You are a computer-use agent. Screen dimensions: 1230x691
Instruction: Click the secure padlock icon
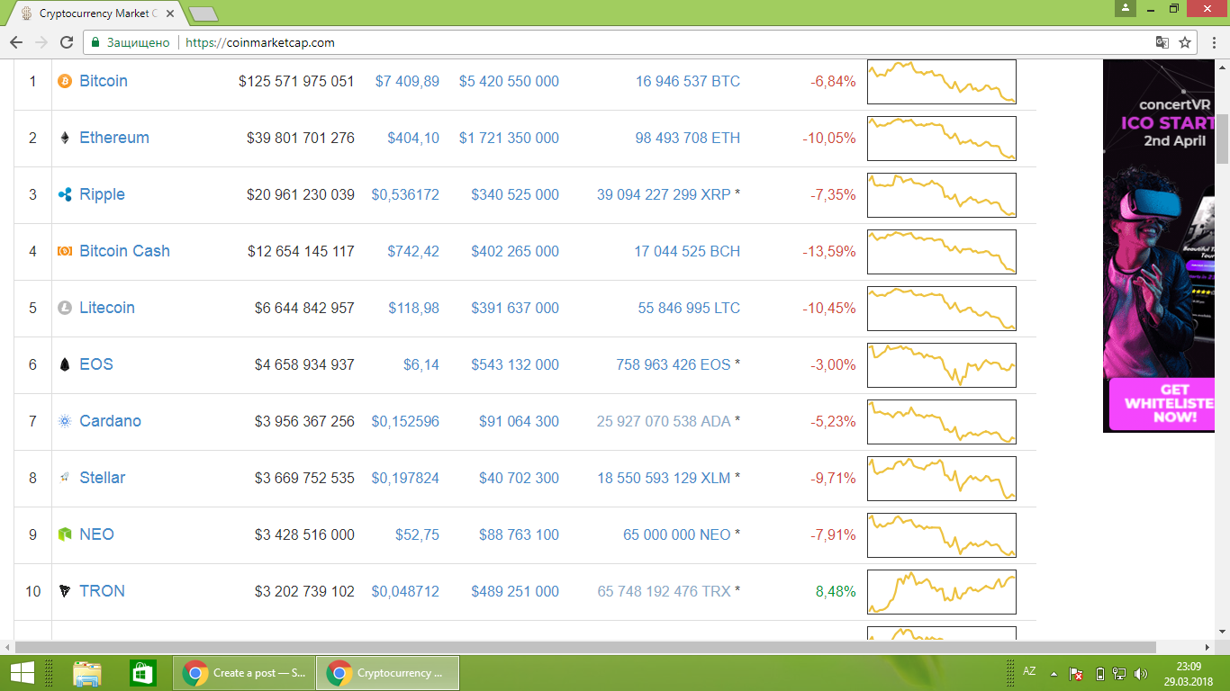click(x=95, y=42)
